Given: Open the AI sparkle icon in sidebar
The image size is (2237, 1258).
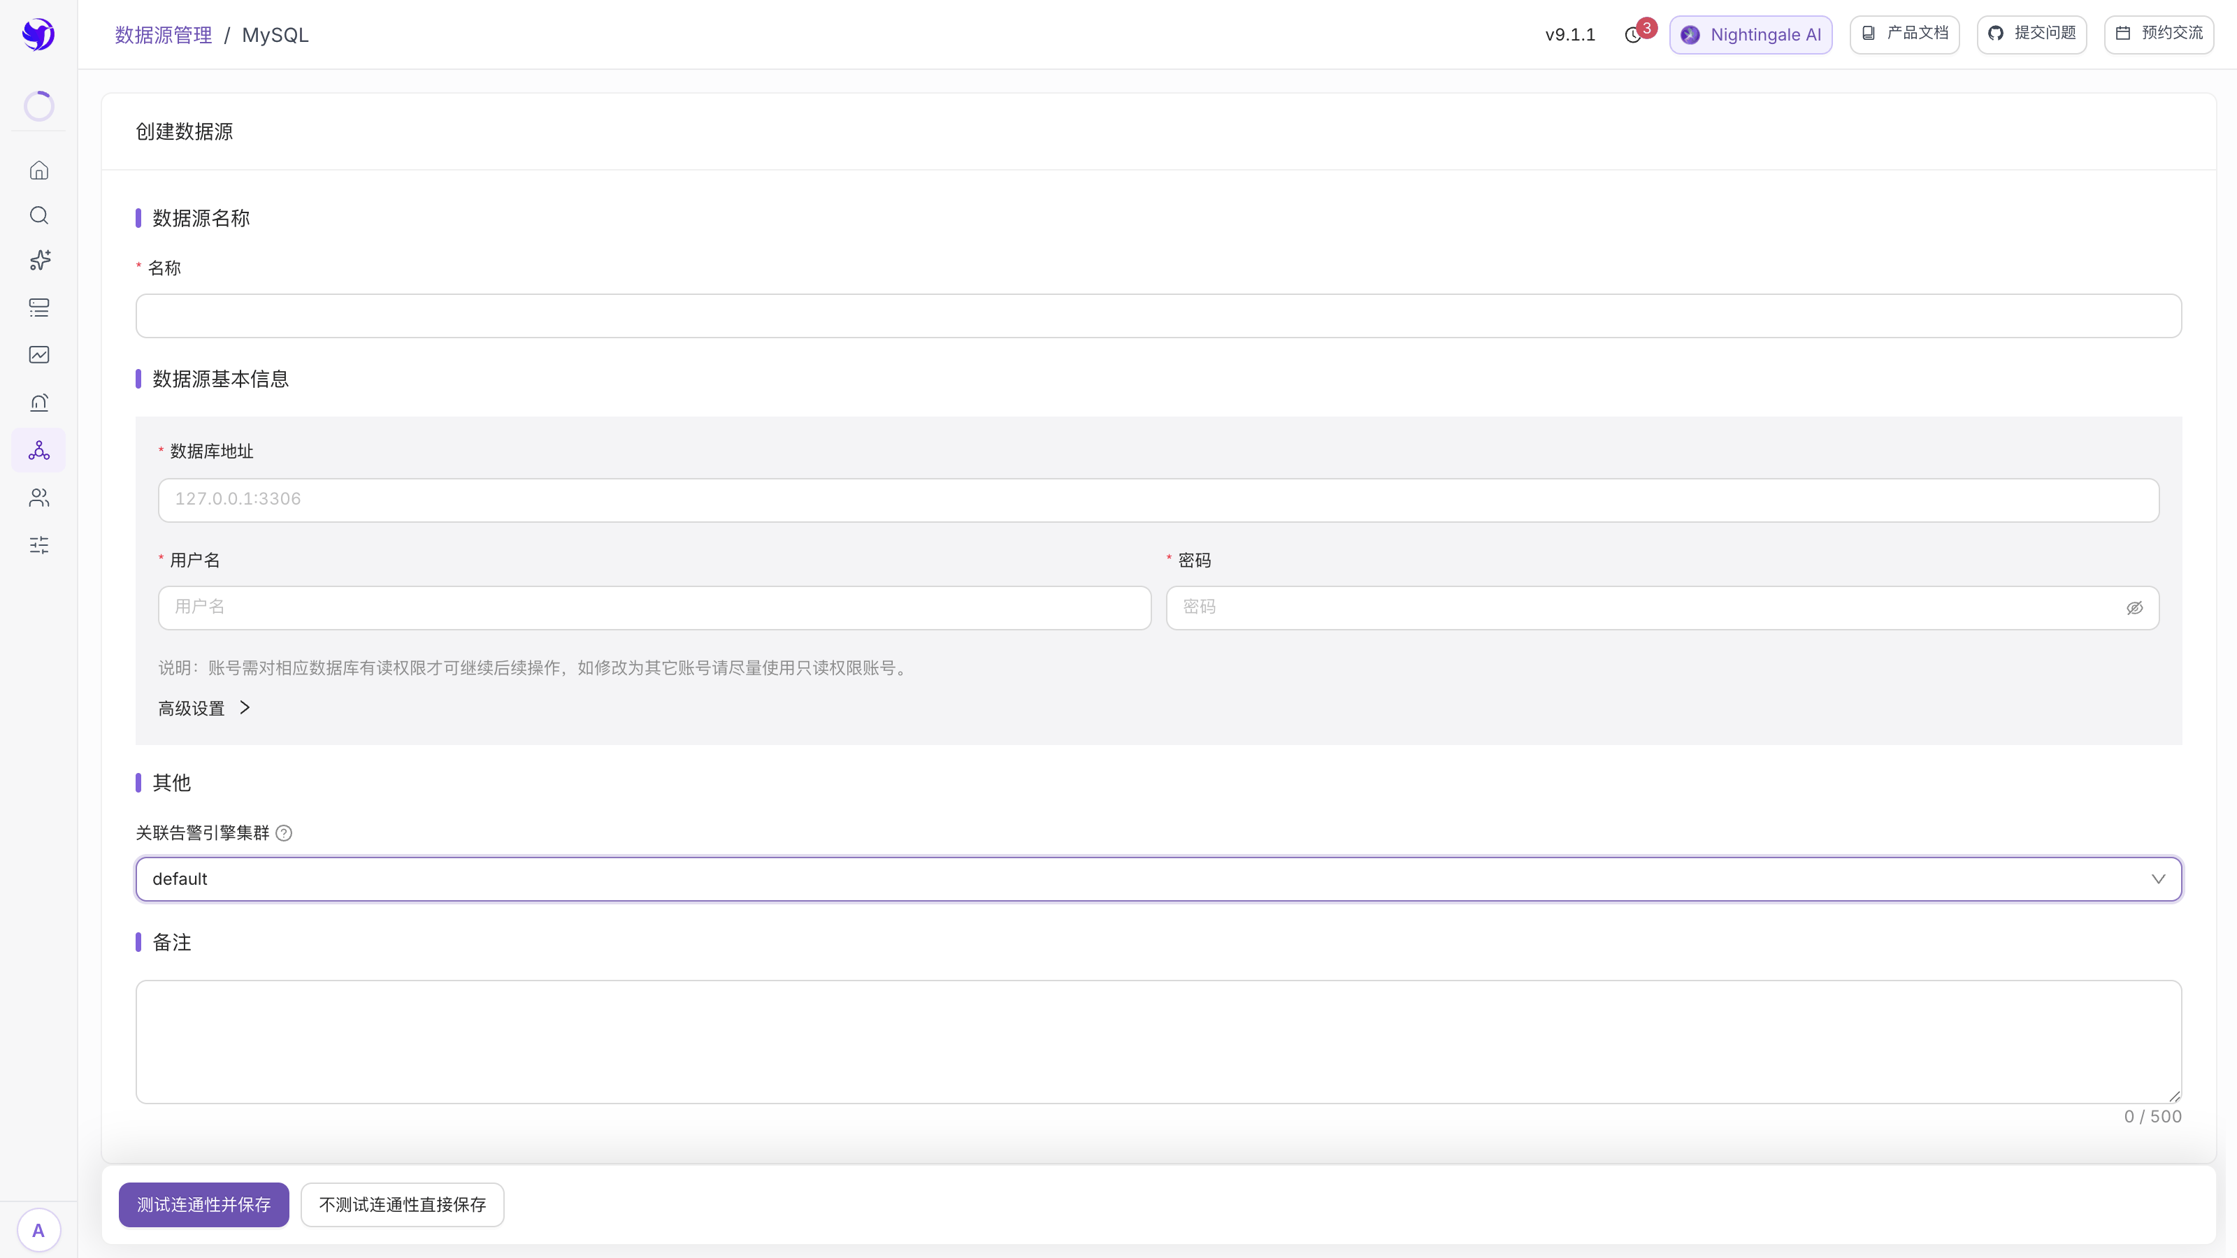Looking at the screenshot, I should (39, 261).
